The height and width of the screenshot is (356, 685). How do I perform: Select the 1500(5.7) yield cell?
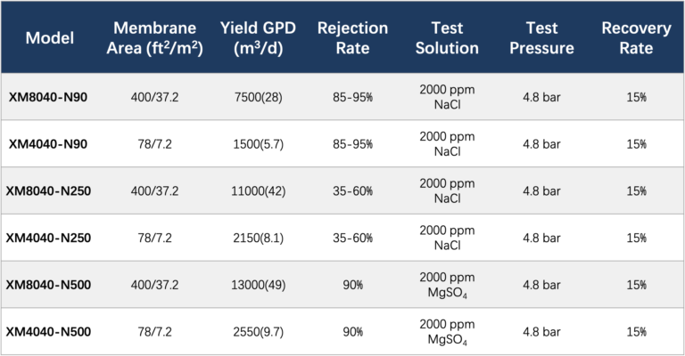(x=257, y=143)
